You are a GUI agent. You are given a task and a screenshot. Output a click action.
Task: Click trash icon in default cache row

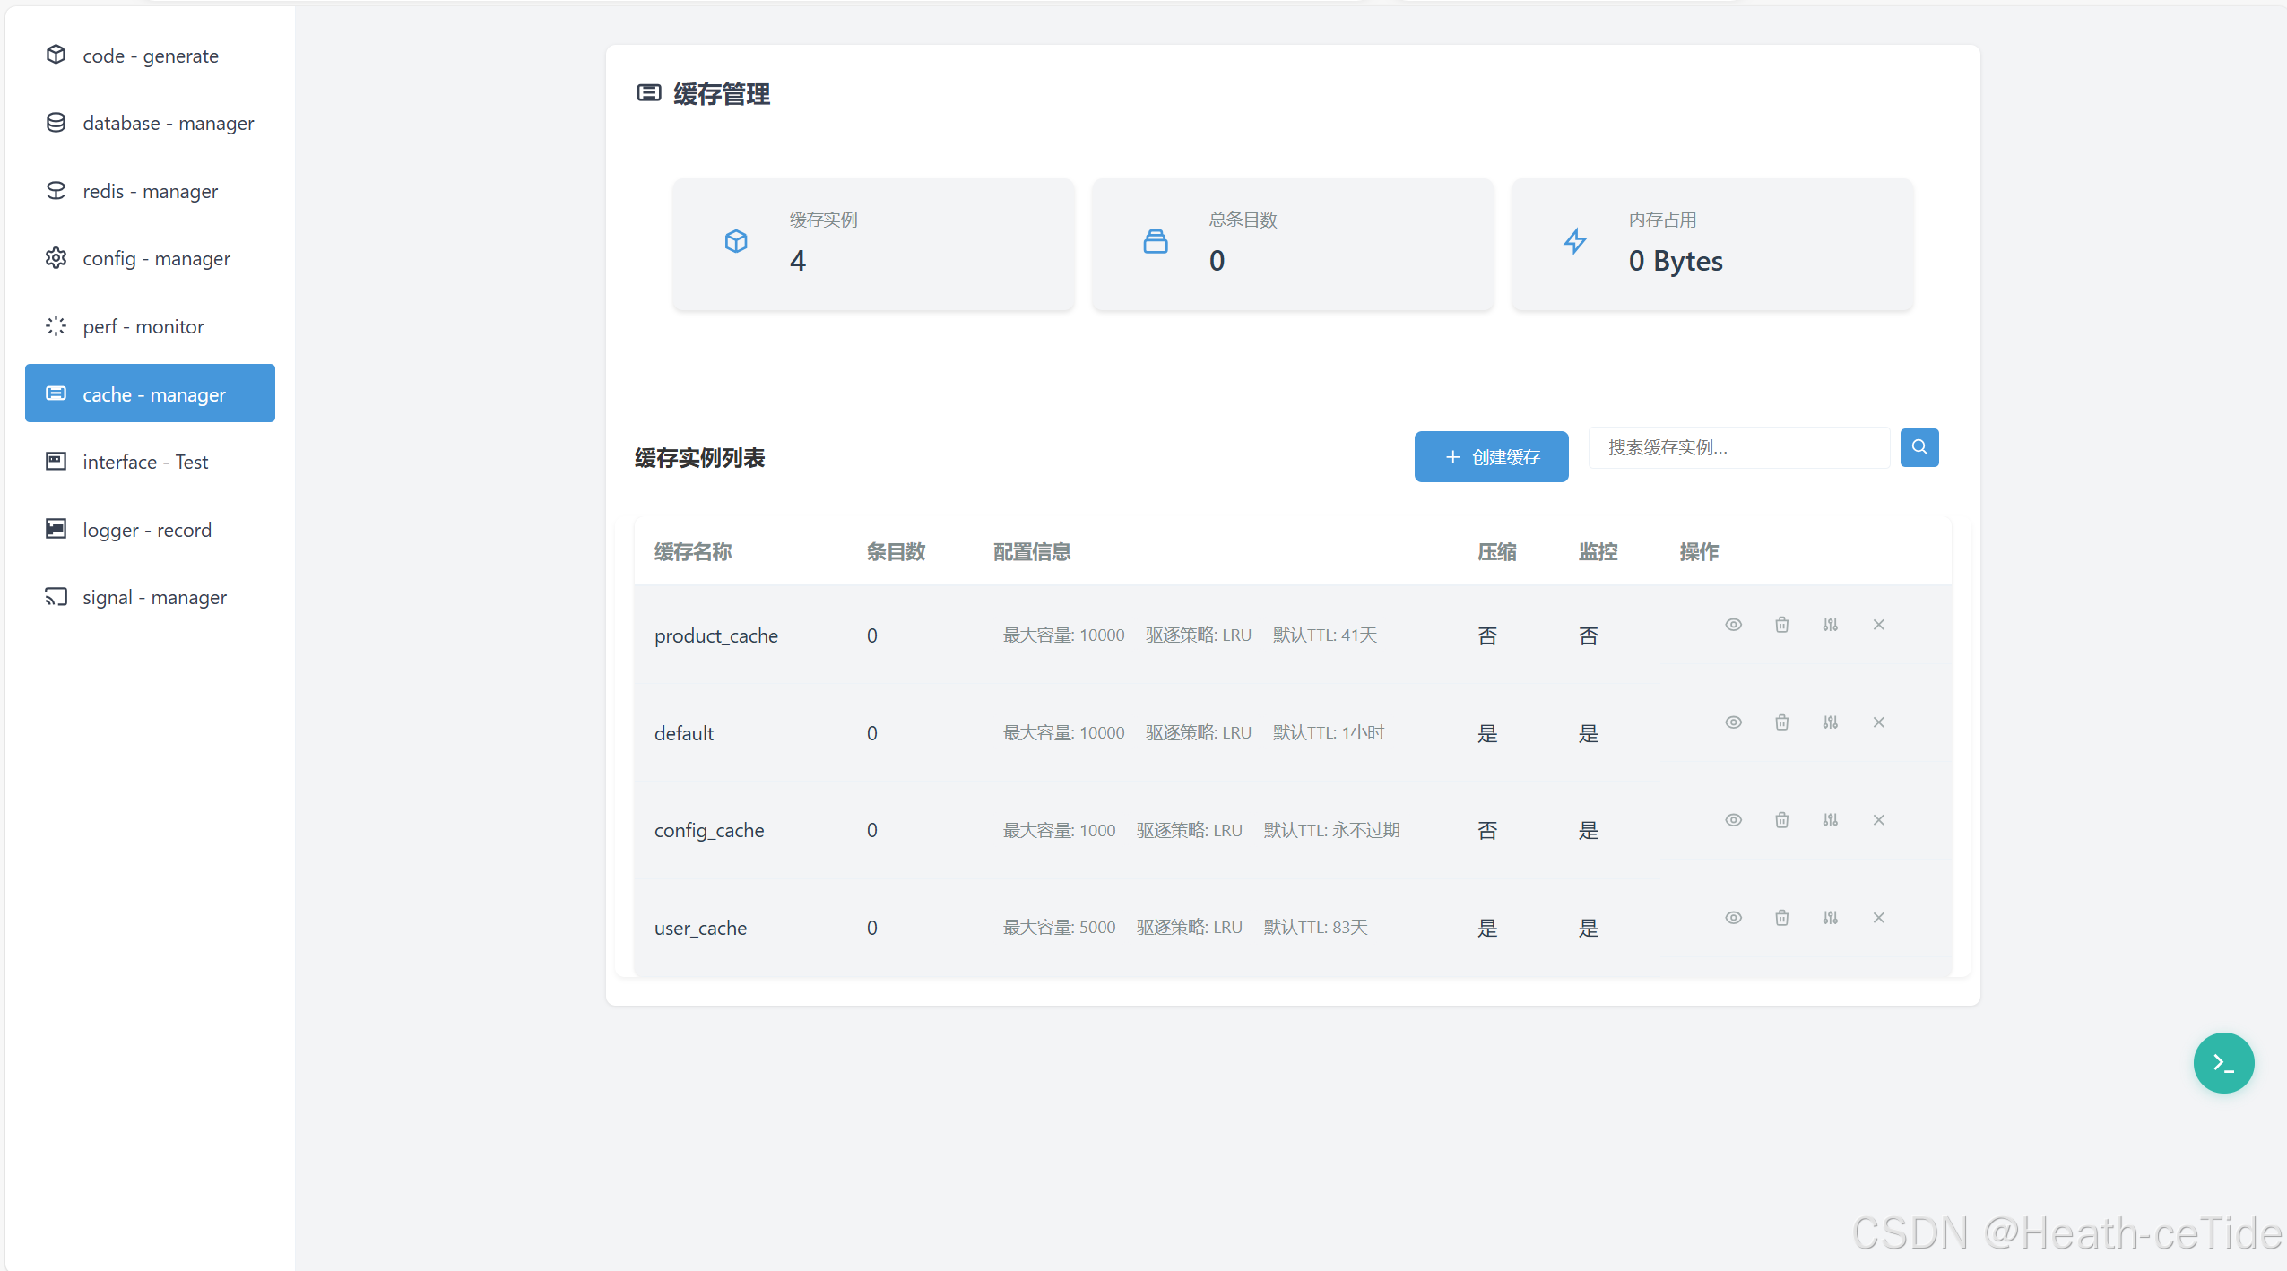pos(1781,722)
